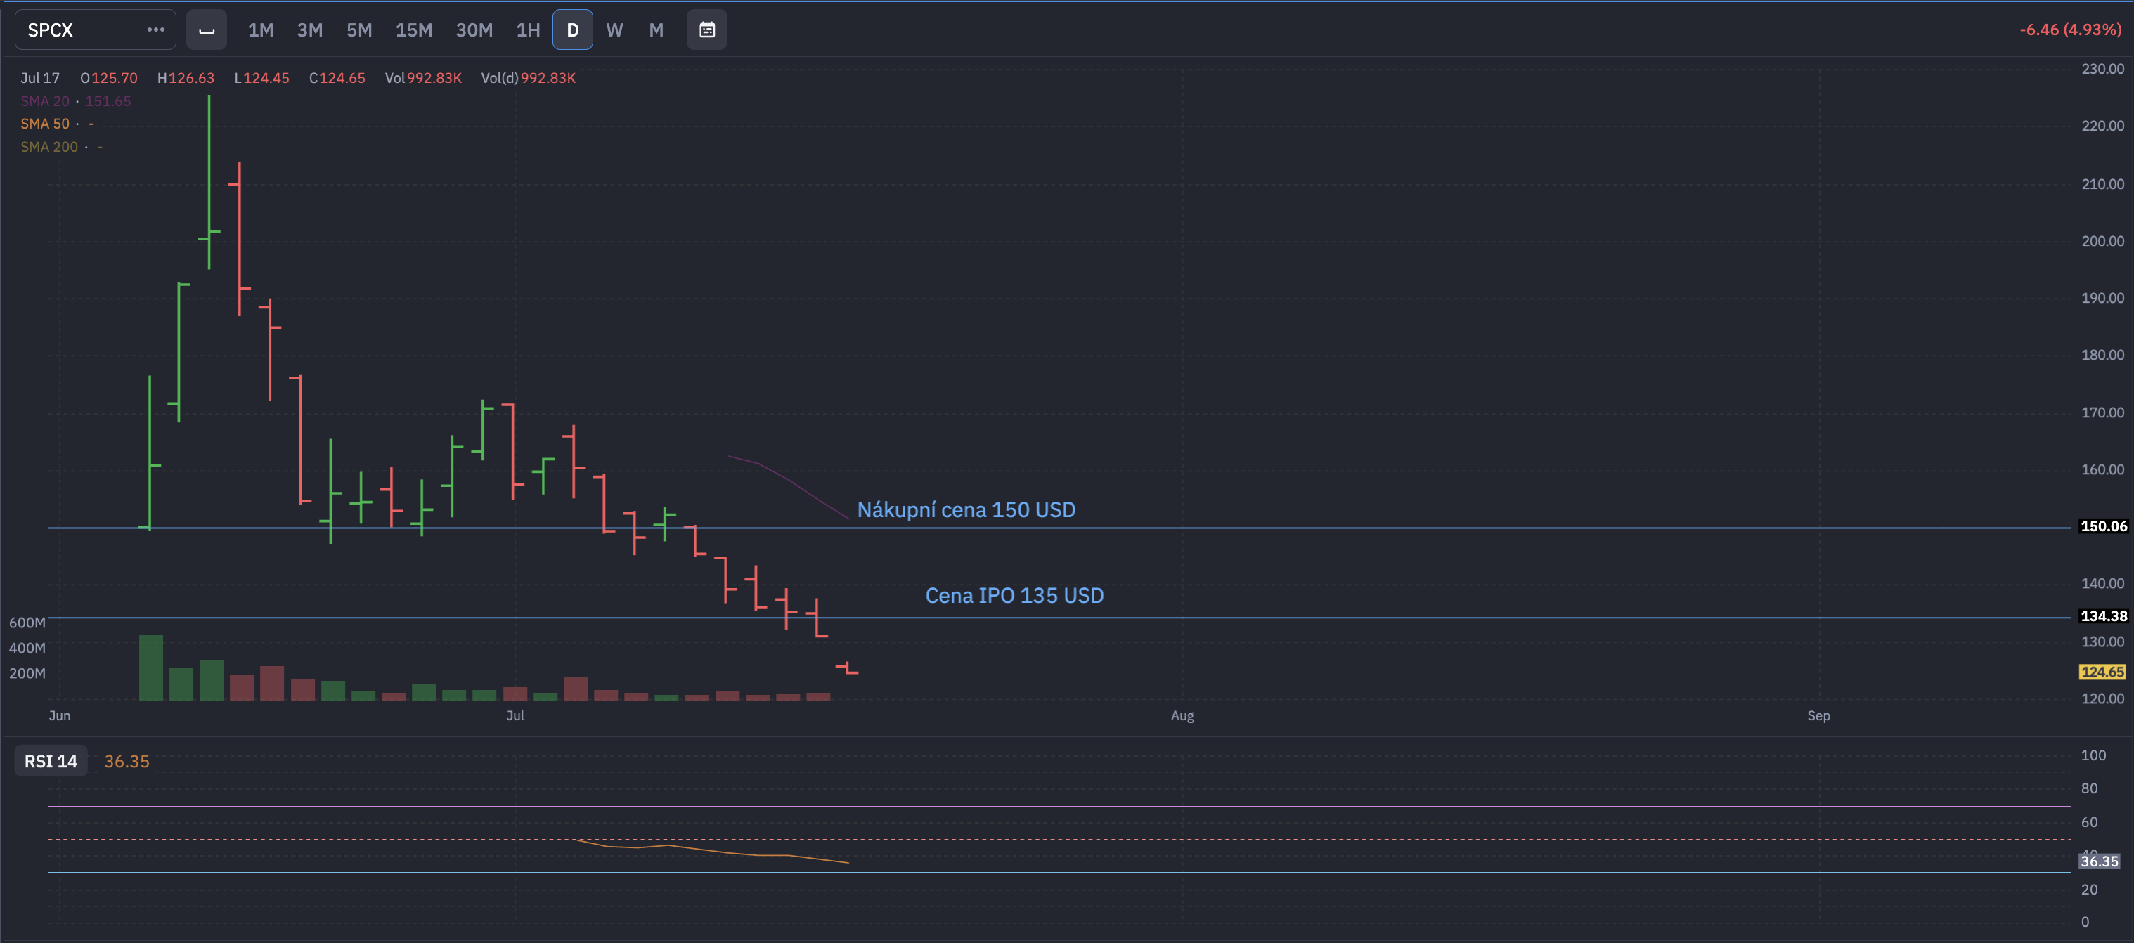Click the SMA 50 indicator legend
This screenshot has height=943, width=2134.
point(57,124)
